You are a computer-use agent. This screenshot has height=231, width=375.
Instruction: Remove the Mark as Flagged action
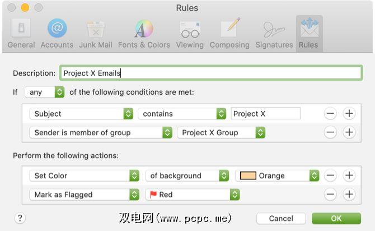330,195
